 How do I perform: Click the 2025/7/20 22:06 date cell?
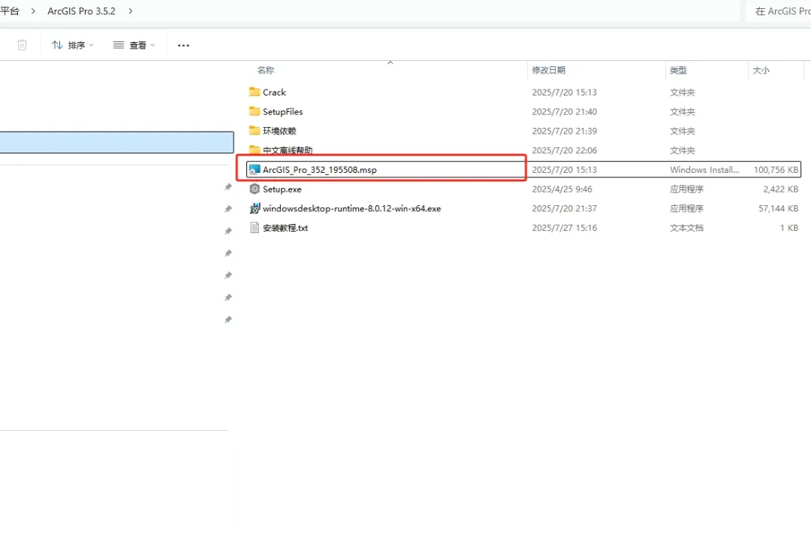click(x=564, y=150)
